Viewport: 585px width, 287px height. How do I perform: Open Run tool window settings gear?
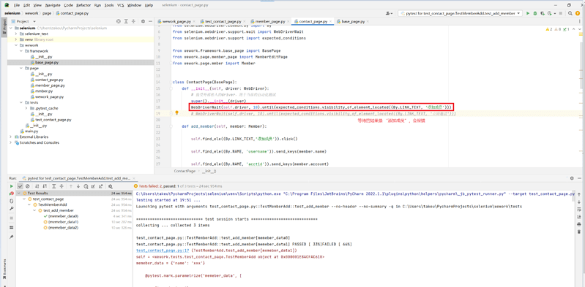click(572, 178)
